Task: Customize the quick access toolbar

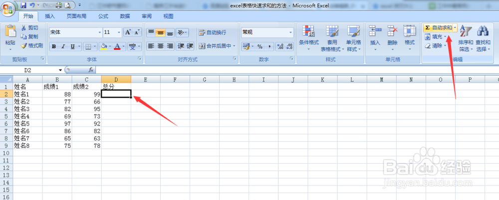Action: click(79, 5)
